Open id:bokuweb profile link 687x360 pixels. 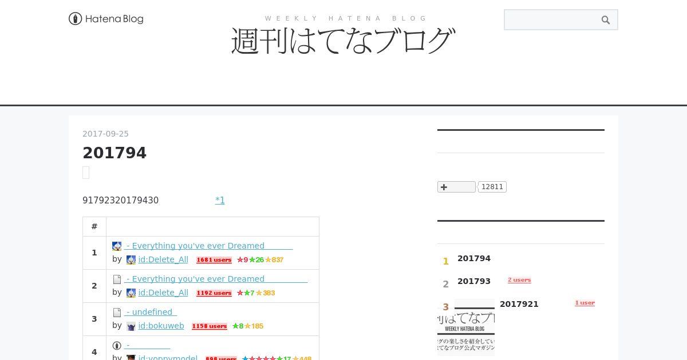[x=161, y=326]
